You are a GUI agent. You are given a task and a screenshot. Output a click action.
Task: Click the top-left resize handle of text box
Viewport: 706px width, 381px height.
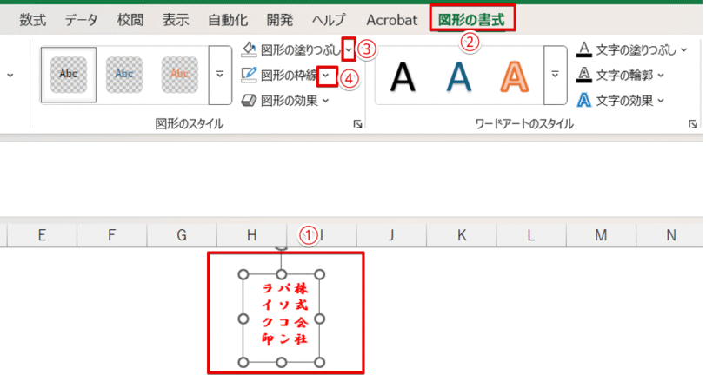[x=243, y=274]
